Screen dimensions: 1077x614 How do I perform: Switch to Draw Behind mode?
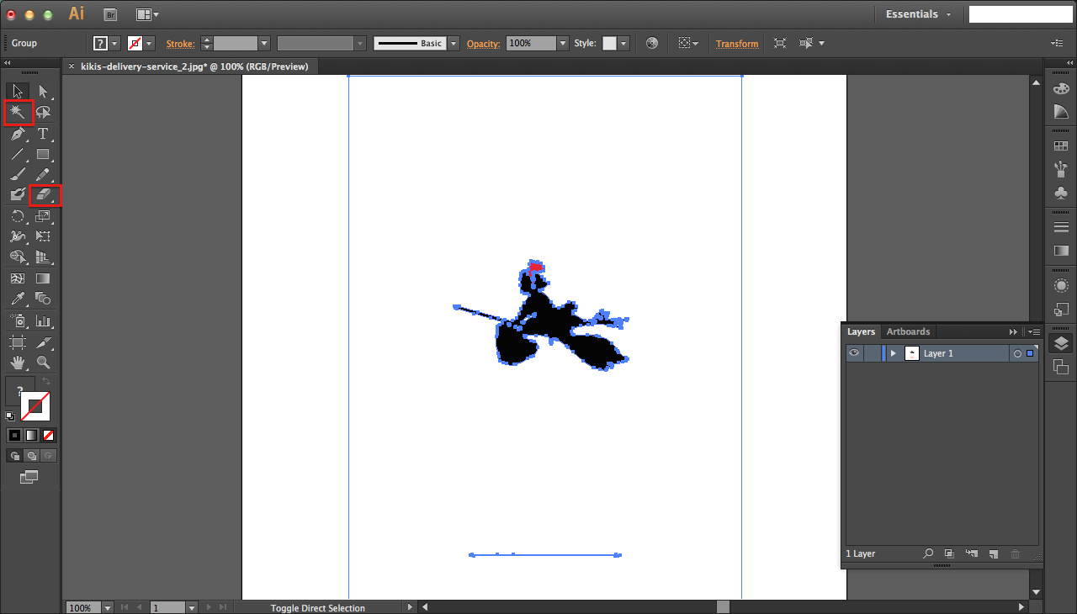[31, 455]
